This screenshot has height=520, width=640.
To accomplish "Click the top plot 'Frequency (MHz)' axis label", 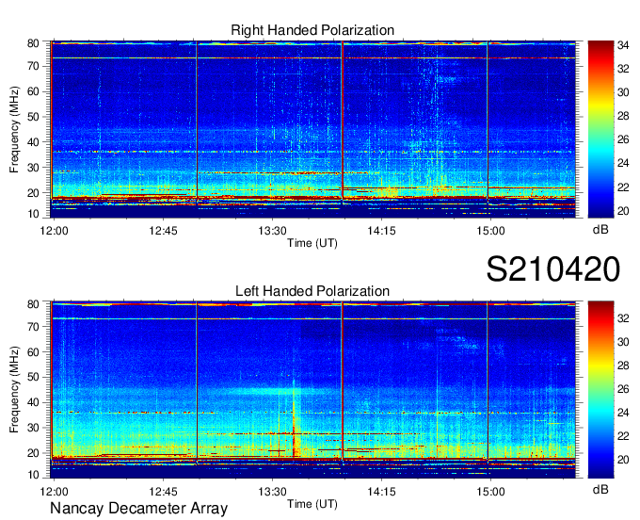I will coord(14,129).
